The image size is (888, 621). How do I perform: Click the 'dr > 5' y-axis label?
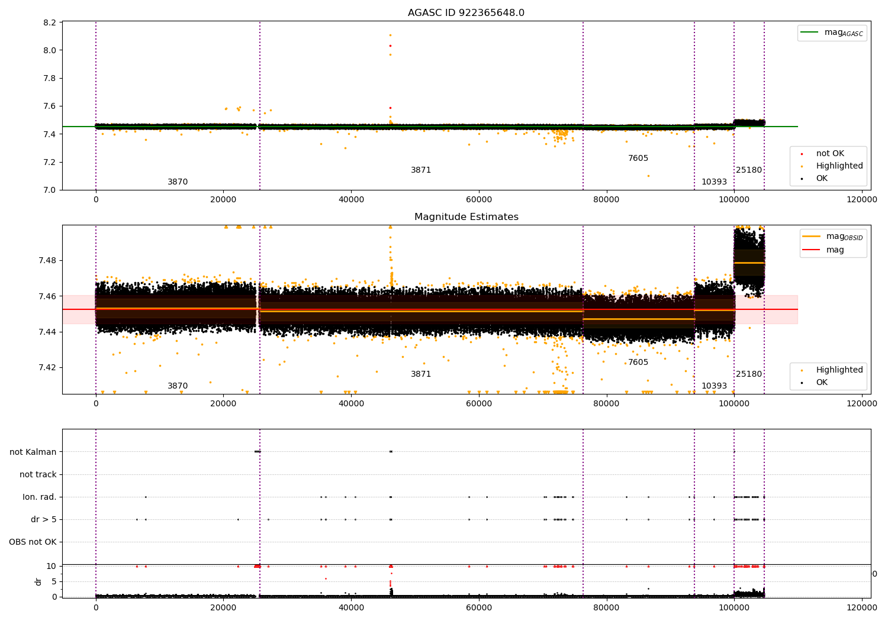pos(44,519)
